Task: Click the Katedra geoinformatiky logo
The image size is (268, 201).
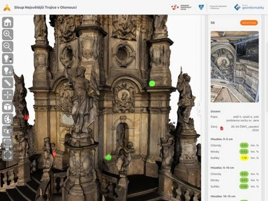Action: point(249,7)
